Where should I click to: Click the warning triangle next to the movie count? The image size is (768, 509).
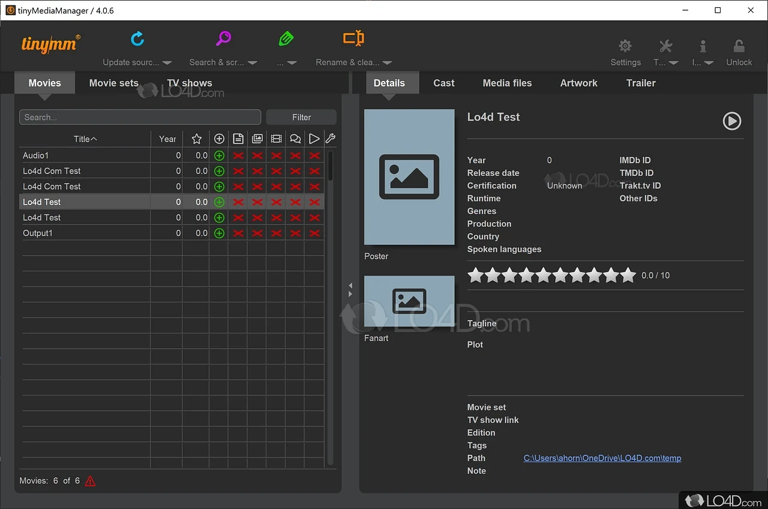[x=90, y=480]
